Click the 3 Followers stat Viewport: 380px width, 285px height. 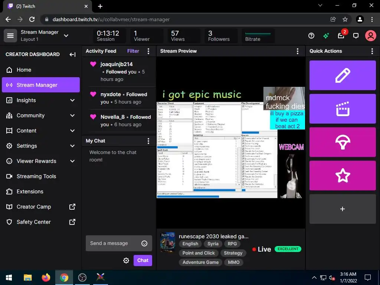tap(221, 36)
